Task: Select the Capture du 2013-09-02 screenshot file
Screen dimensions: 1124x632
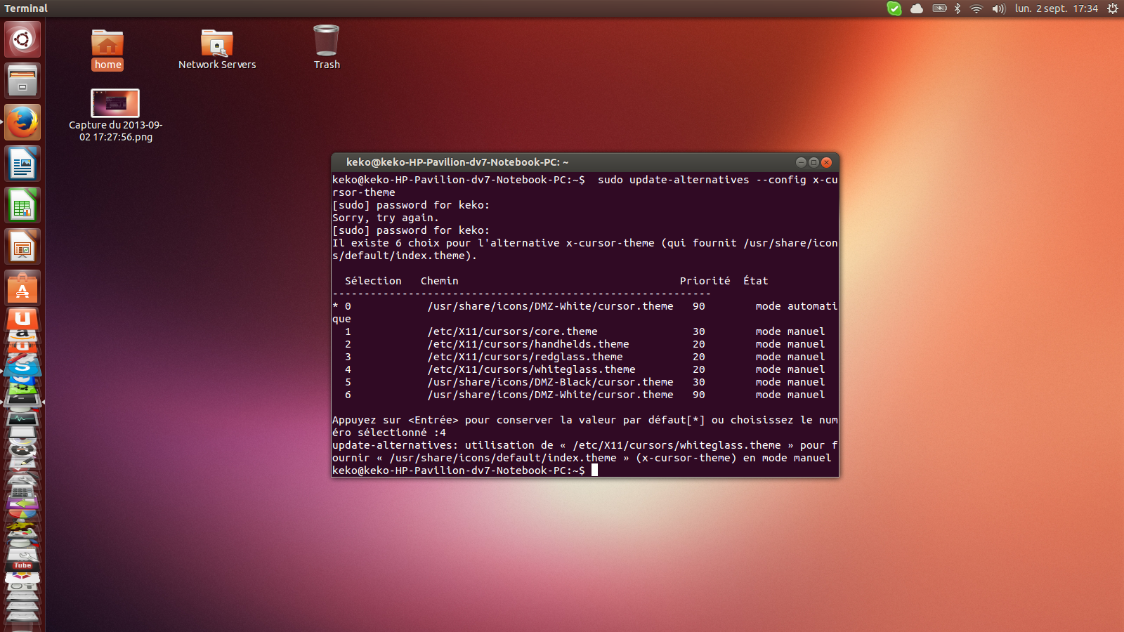Action: tap(115, 116)
